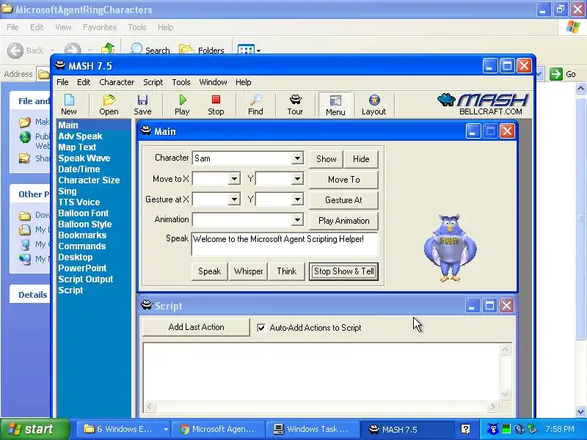
Task: Click into the Speak text field
Action: 285,244
